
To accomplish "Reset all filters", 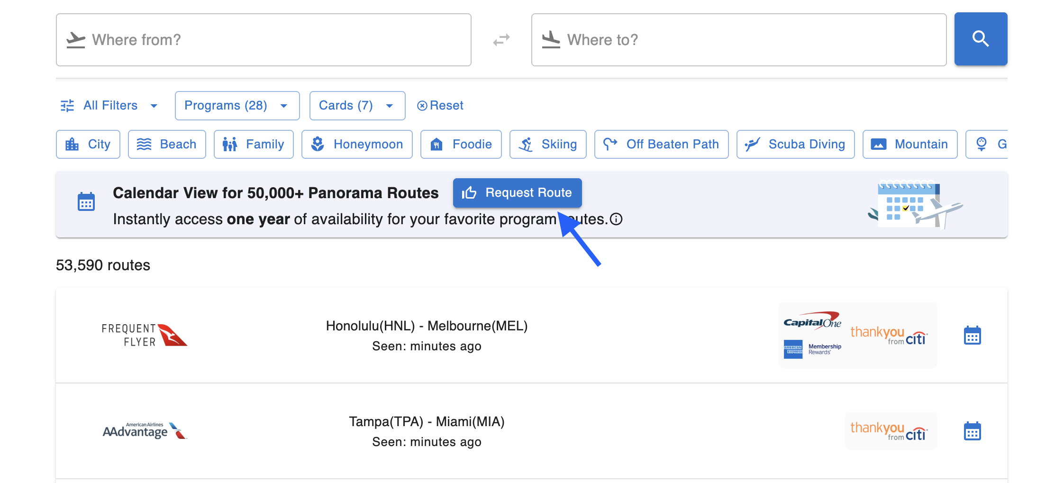I will tap(440, 105).
